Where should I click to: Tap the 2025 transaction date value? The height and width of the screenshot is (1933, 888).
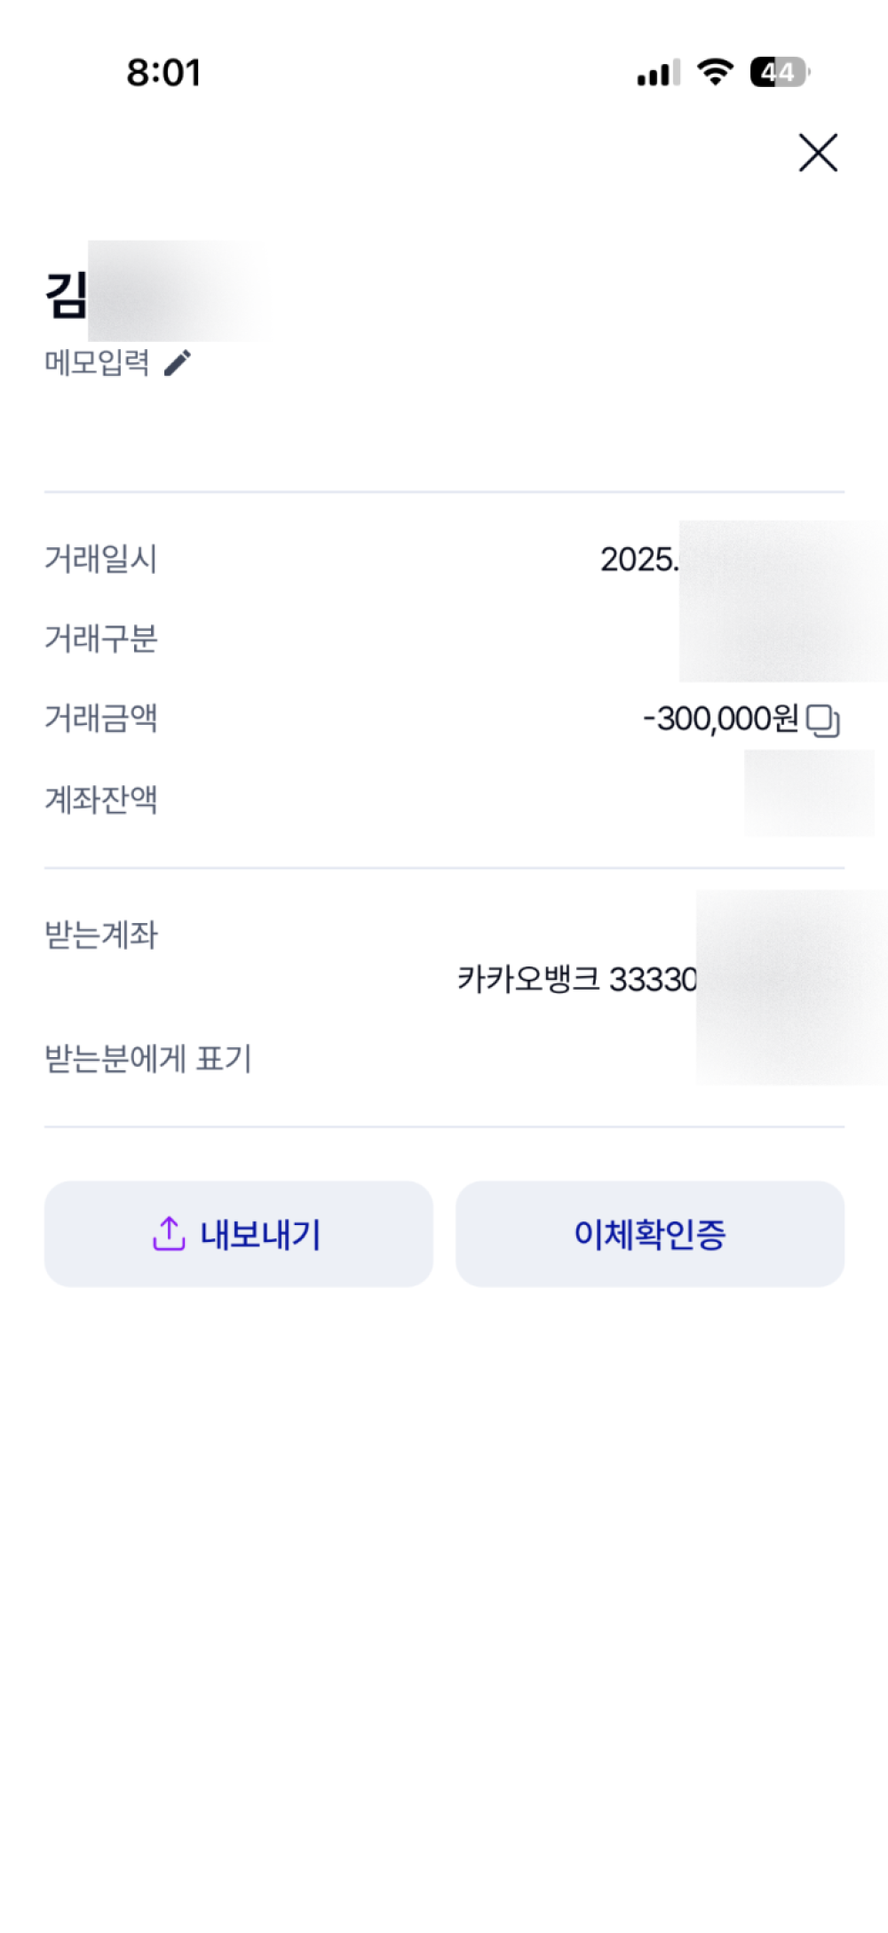638,560
